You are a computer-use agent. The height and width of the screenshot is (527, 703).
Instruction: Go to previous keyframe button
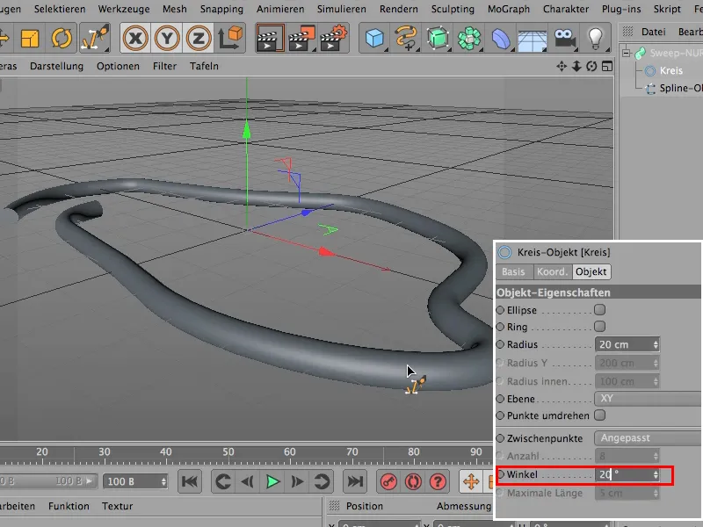click(x=223, y=481)
